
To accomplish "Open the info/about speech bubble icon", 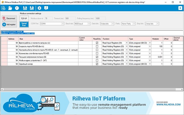I will click(47, 8).
